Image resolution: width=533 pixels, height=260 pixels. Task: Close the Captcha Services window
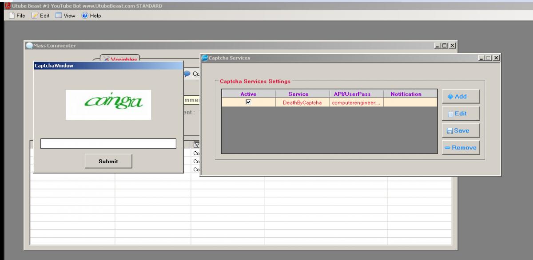(x=496, y=58)
